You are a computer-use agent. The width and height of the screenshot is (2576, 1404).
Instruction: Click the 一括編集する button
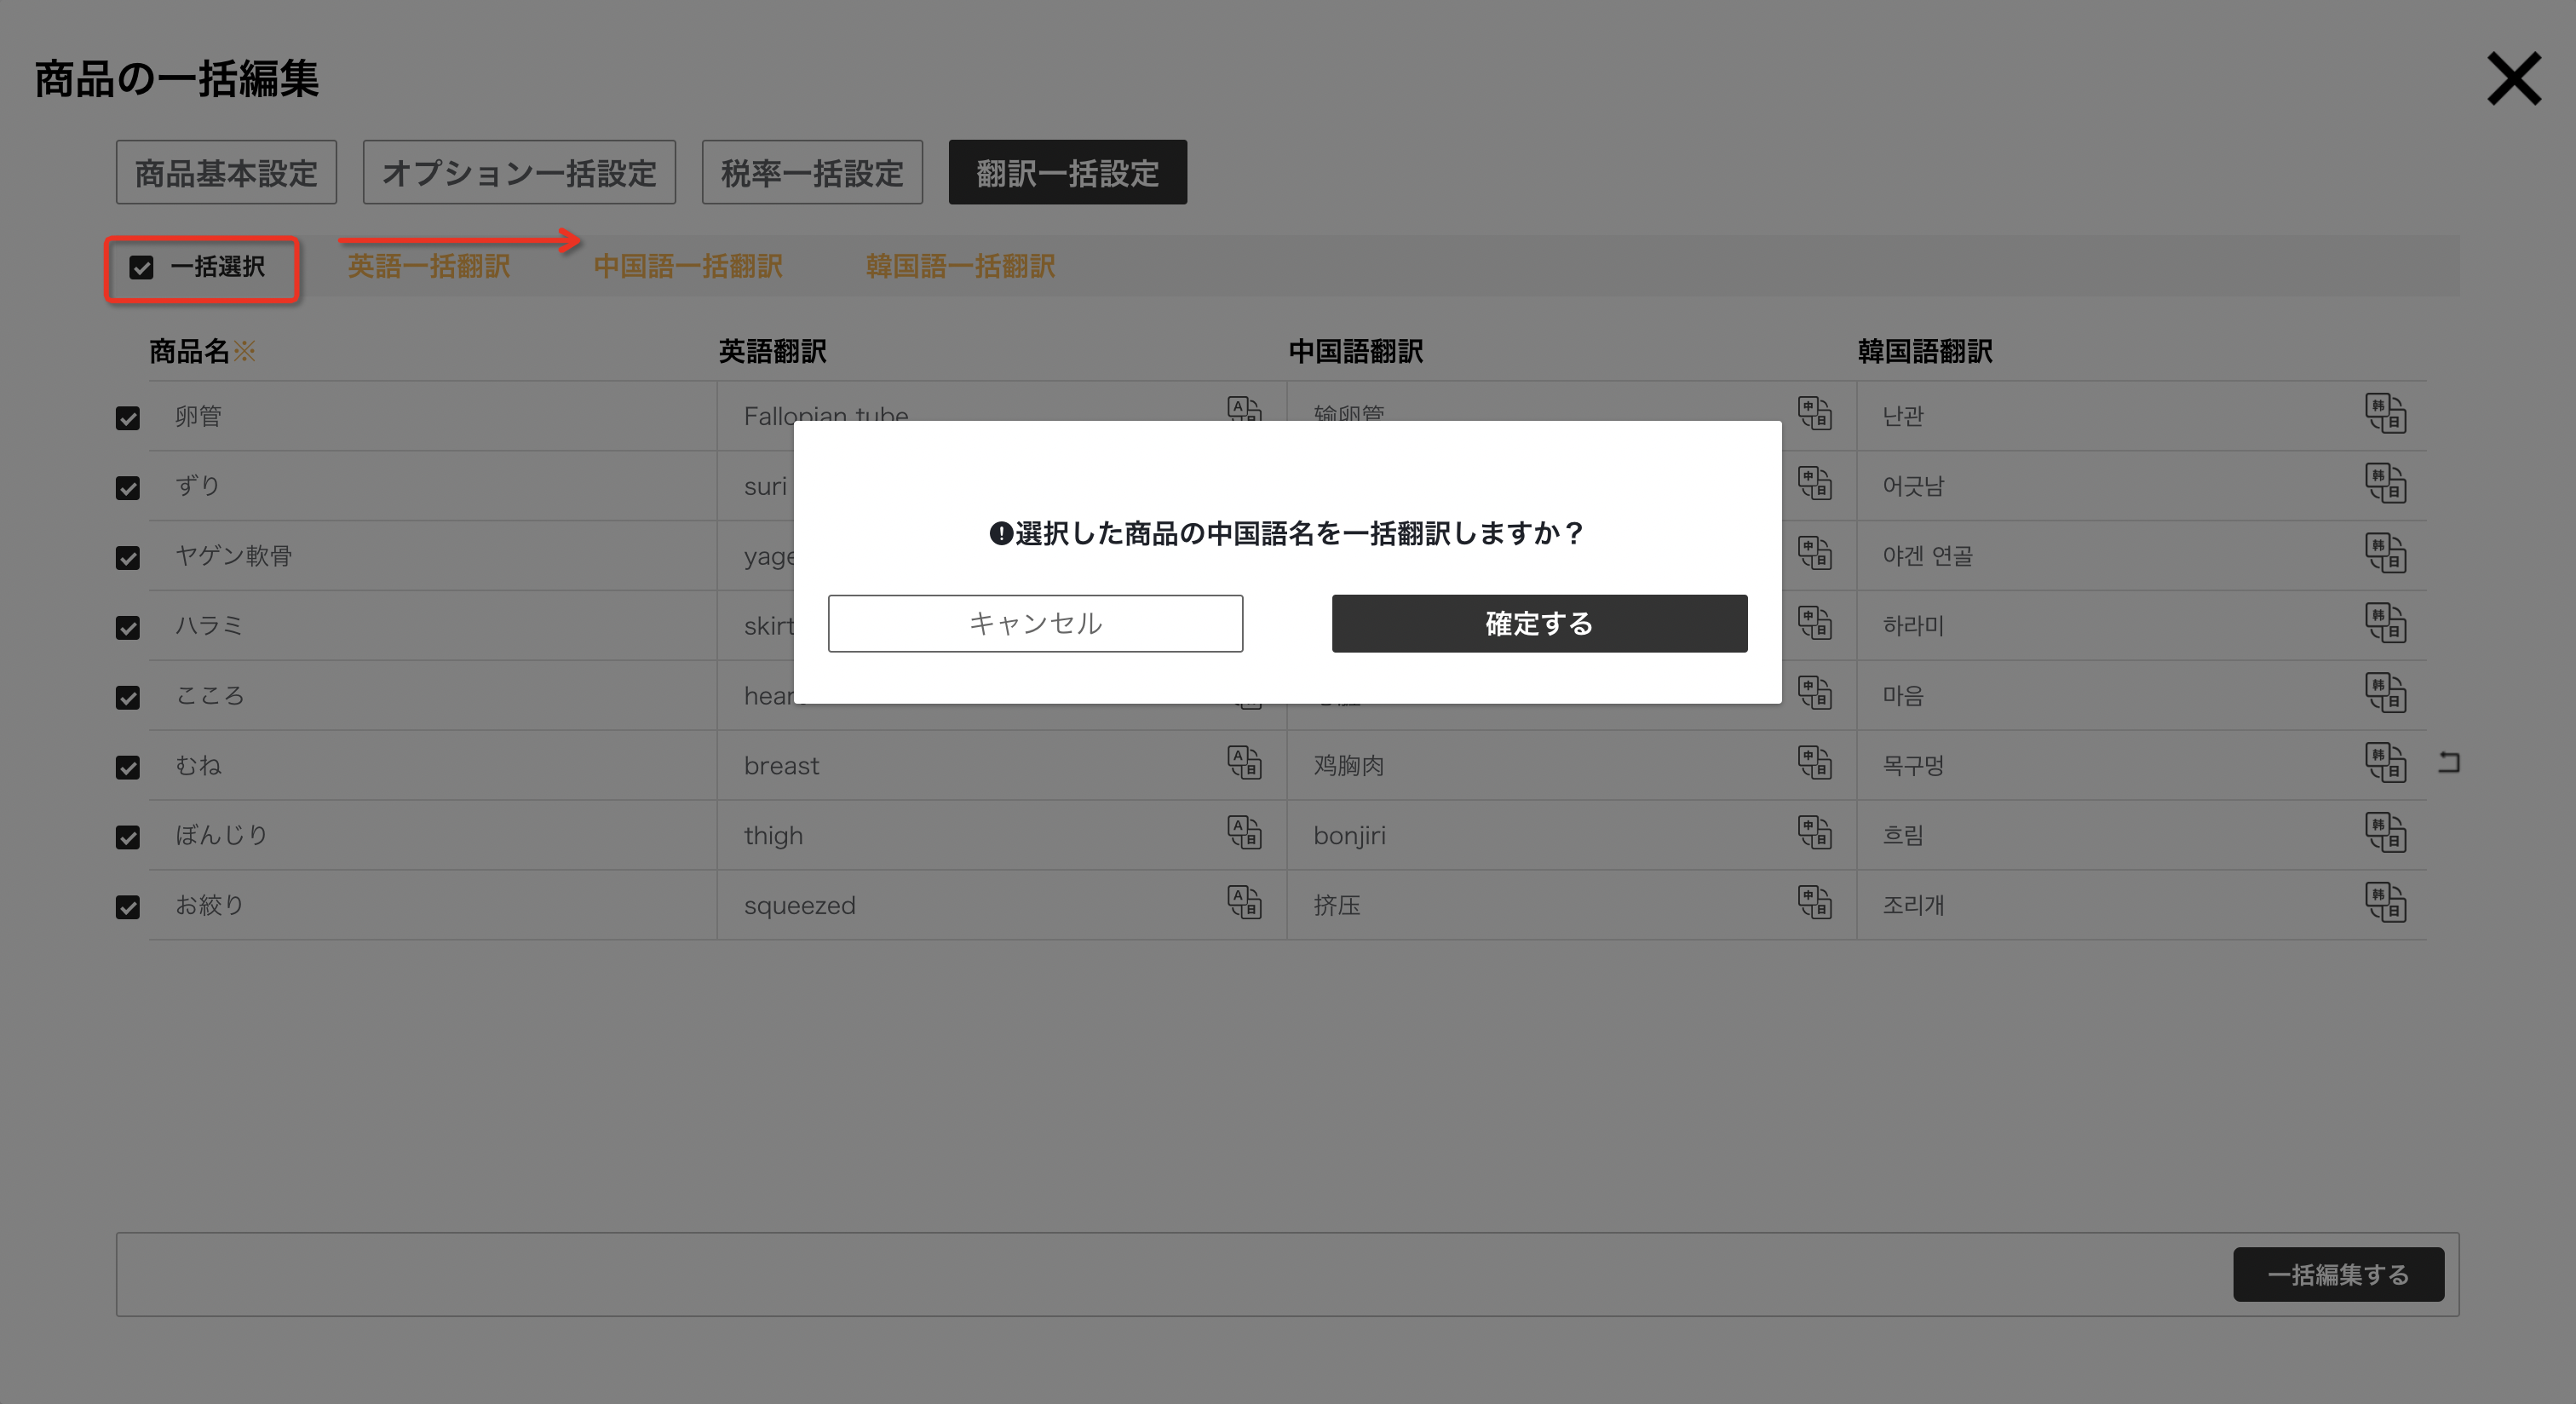click(x=2338, y=1274)
